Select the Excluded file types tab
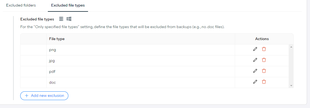This screenshot has width=310, height=108. [68, 5]
